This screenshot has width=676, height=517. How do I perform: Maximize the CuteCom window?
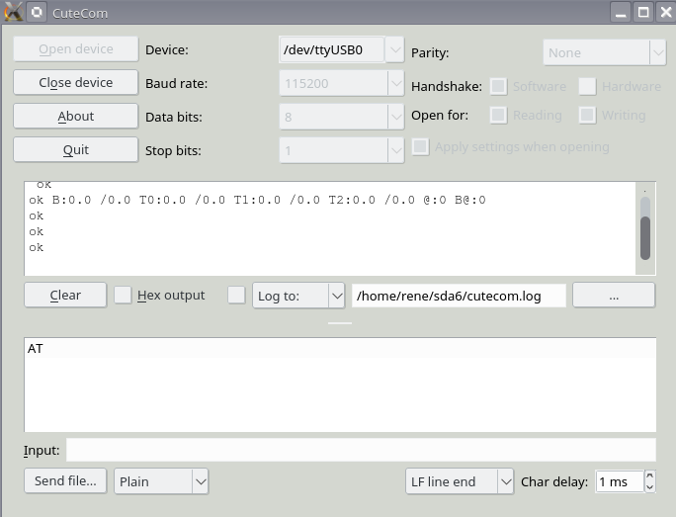pos(643,13)
